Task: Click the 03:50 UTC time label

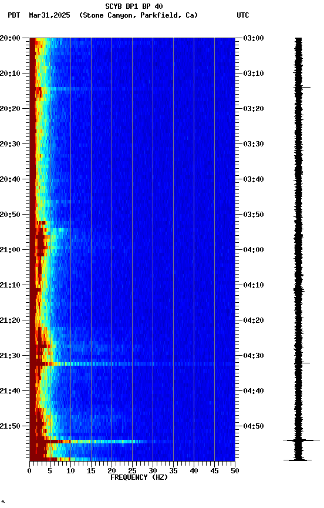Action: pyautogui.click(x=254, y=215)
